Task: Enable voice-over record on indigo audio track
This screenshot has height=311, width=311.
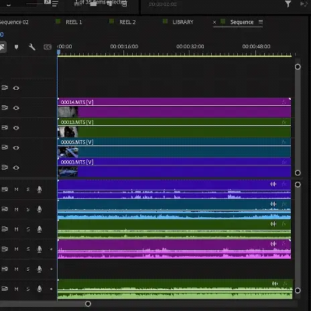Action: point(40,190)
